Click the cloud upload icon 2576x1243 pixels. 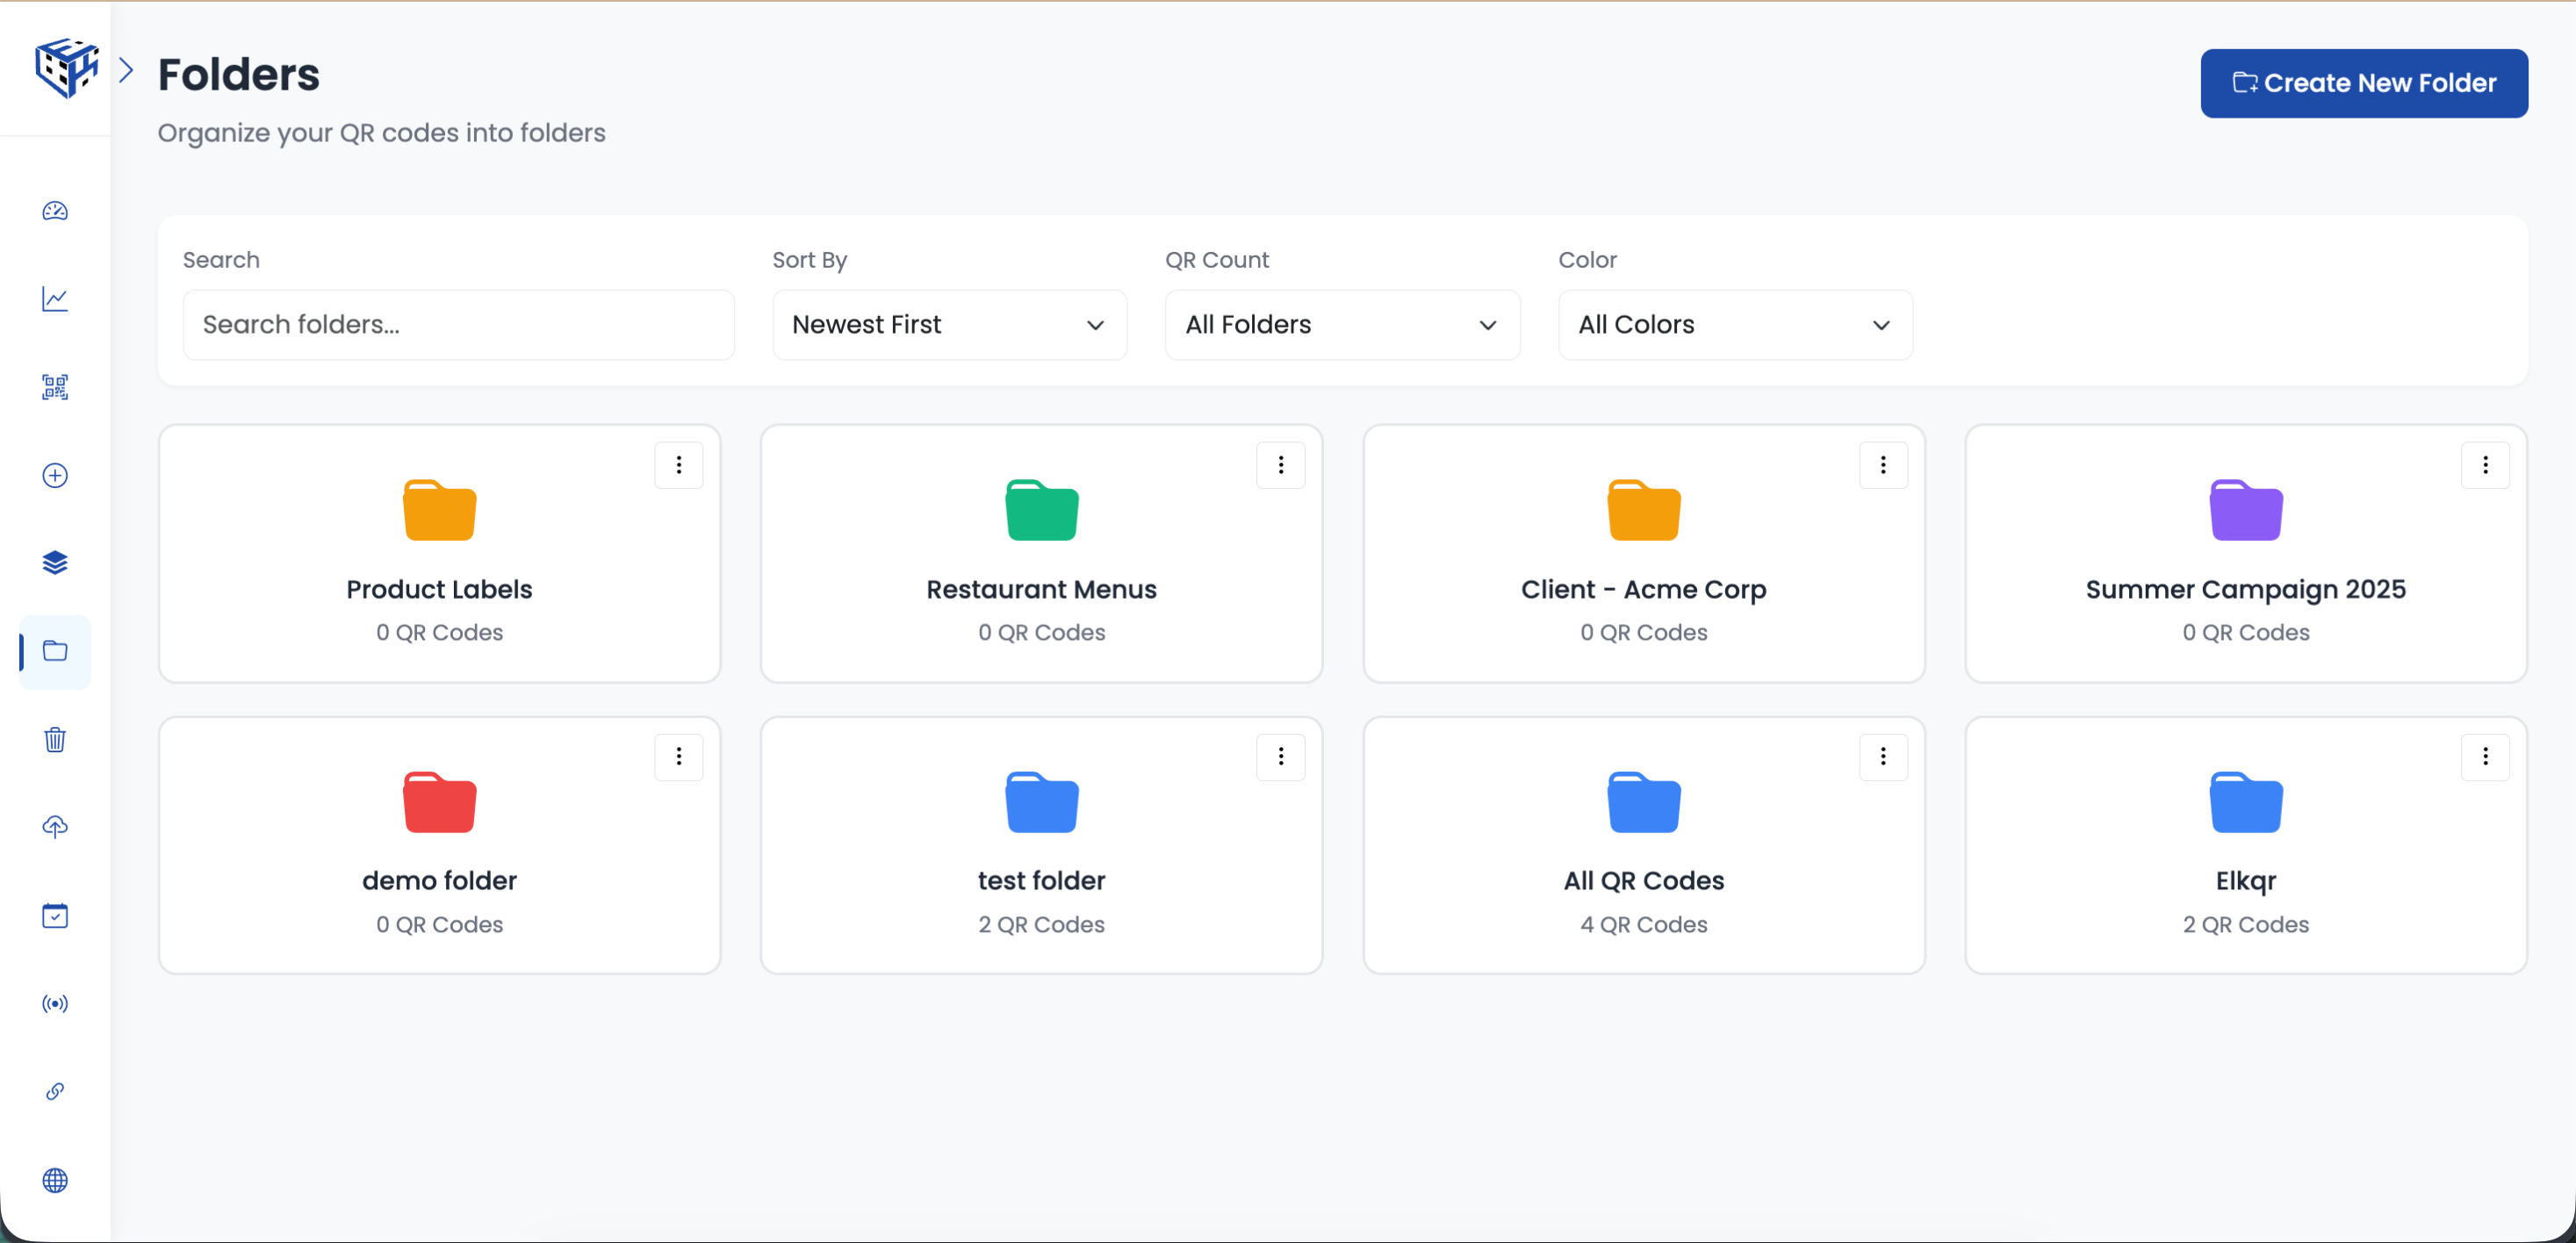55,826
